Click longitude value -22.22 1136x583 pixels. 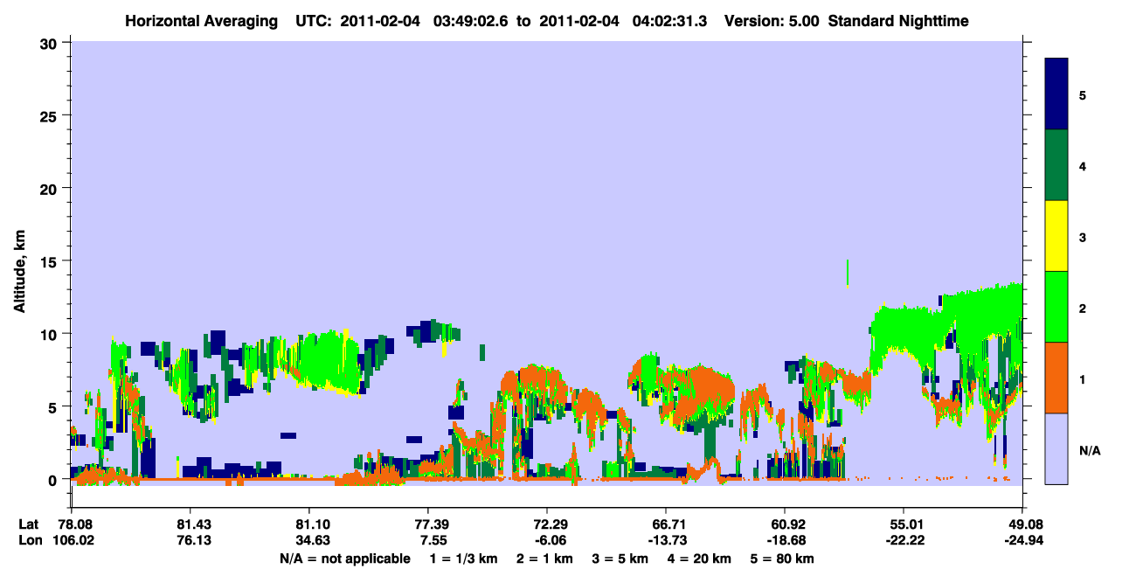tap(904, 540)
